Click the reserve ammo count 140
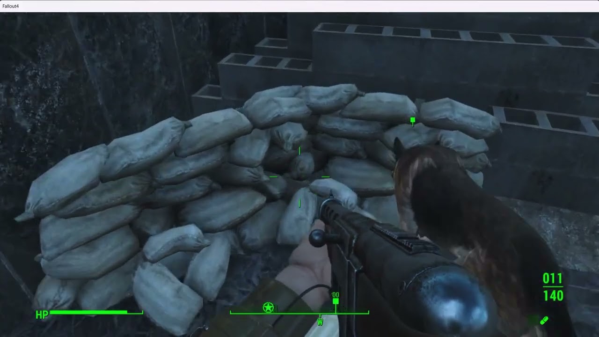The height and width of the screenshot is (337, 599). pos(553,295)
